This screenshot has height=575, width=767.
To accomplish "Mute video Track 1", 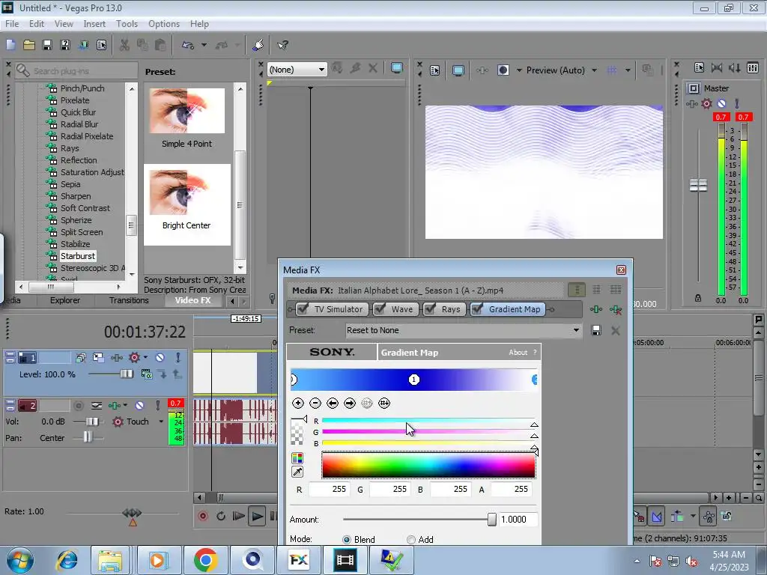I will point(160,357).
